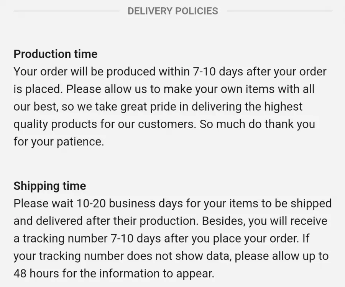
Task: Click the divider line right of DELIVERY POLICIES
Action: point(279,11)
